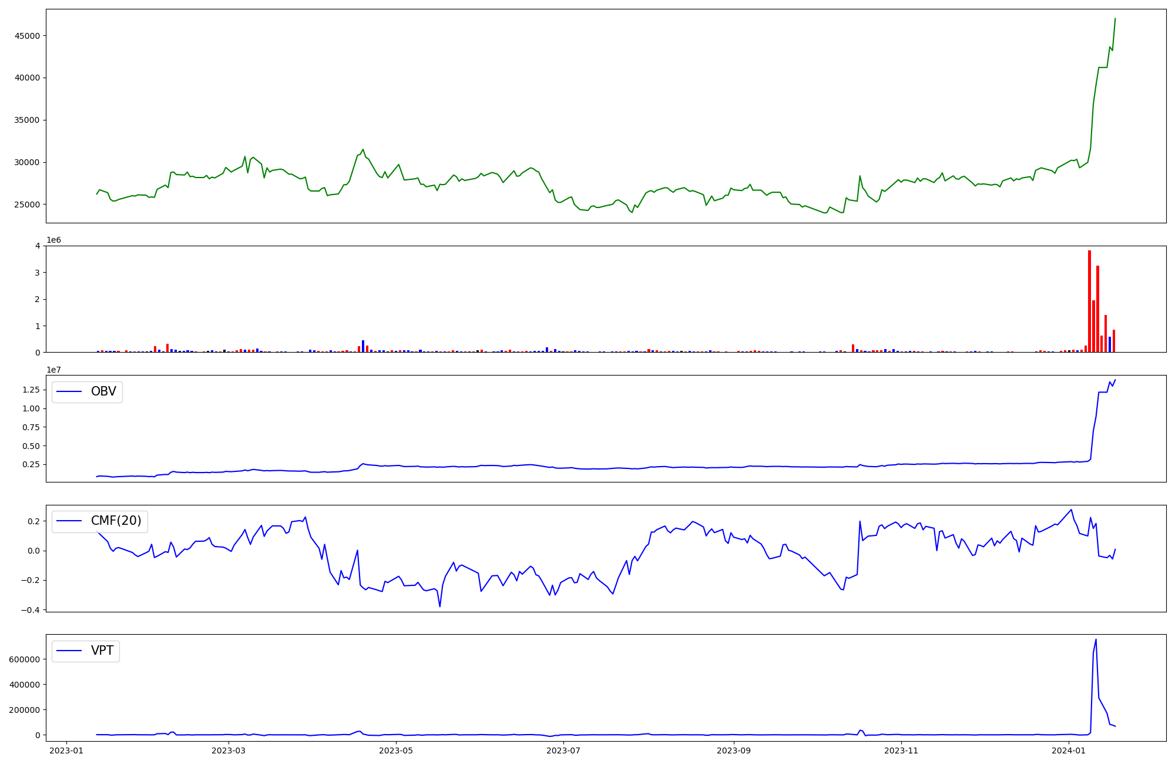This screenshot has width=1175, height=764.
Task: Click the peak of the VPT spike
Action: pyautogui.click(x=1096, y=639)
